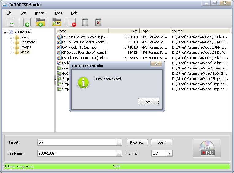Click the Load ISO folder icon
Viewport: 234px width, 173px height.
point(57,22)
